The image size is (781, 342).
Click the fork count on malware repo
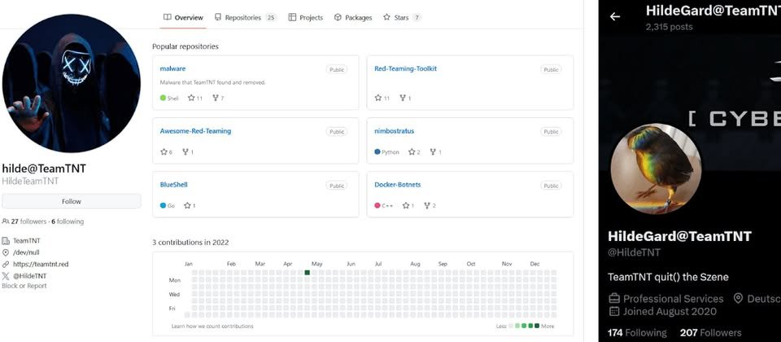(218, 99)
